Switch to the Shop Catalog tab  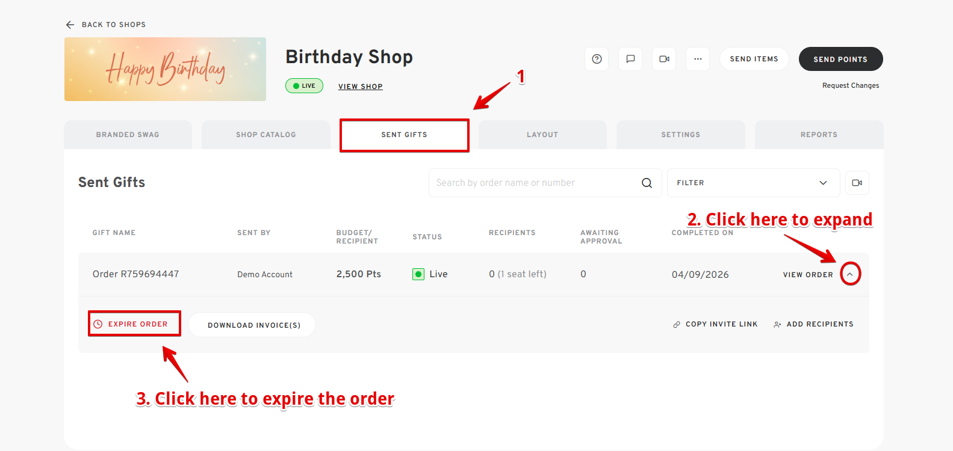(265, 135)
